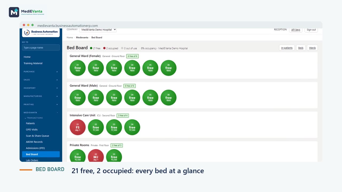This screenshot has width=342, height=192.
Task: Click the occupied FS bed in Intensive Care Unit
Action: click(77, 127)
